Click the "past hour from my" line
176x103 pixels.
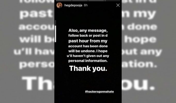tap(88, 41)
